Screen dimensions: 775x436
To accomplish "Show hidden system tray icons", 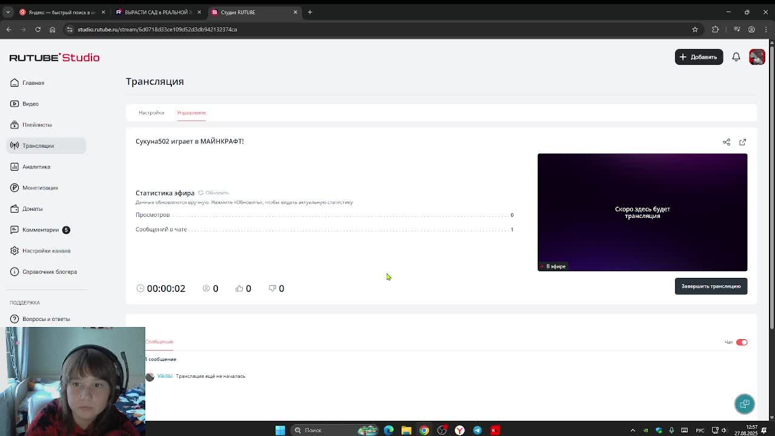I will coord(633,430).
